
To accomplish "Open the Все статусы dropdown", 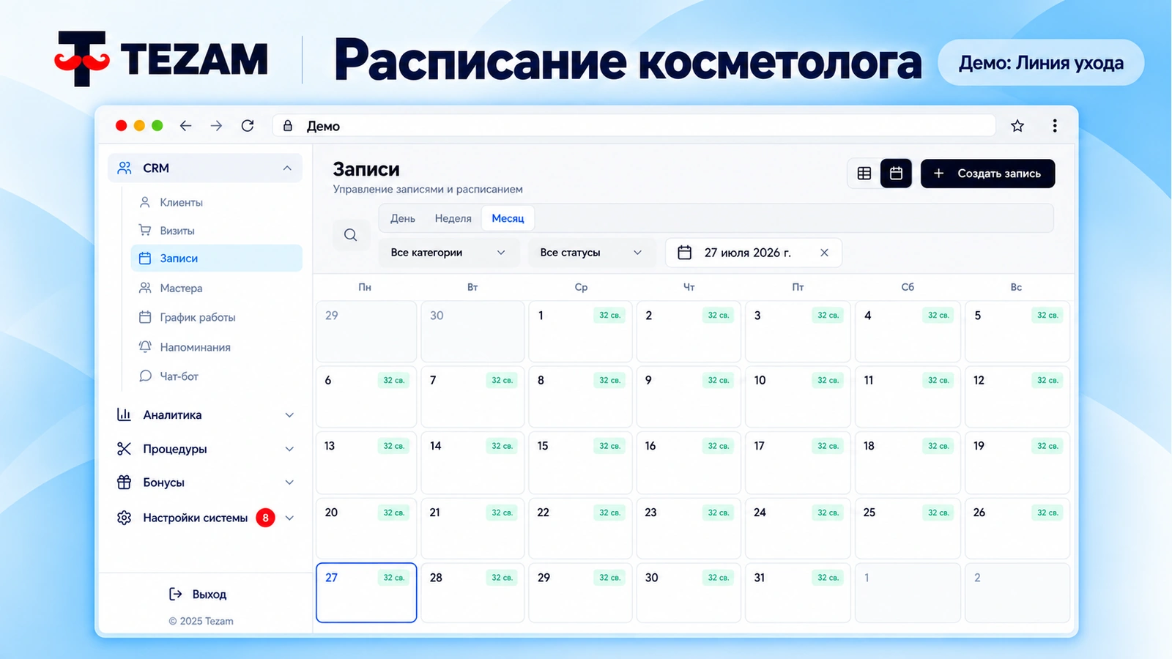I will (591, 253).
